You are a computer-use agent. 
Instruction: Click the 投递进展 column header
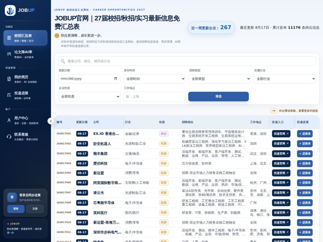click(303, 122)
